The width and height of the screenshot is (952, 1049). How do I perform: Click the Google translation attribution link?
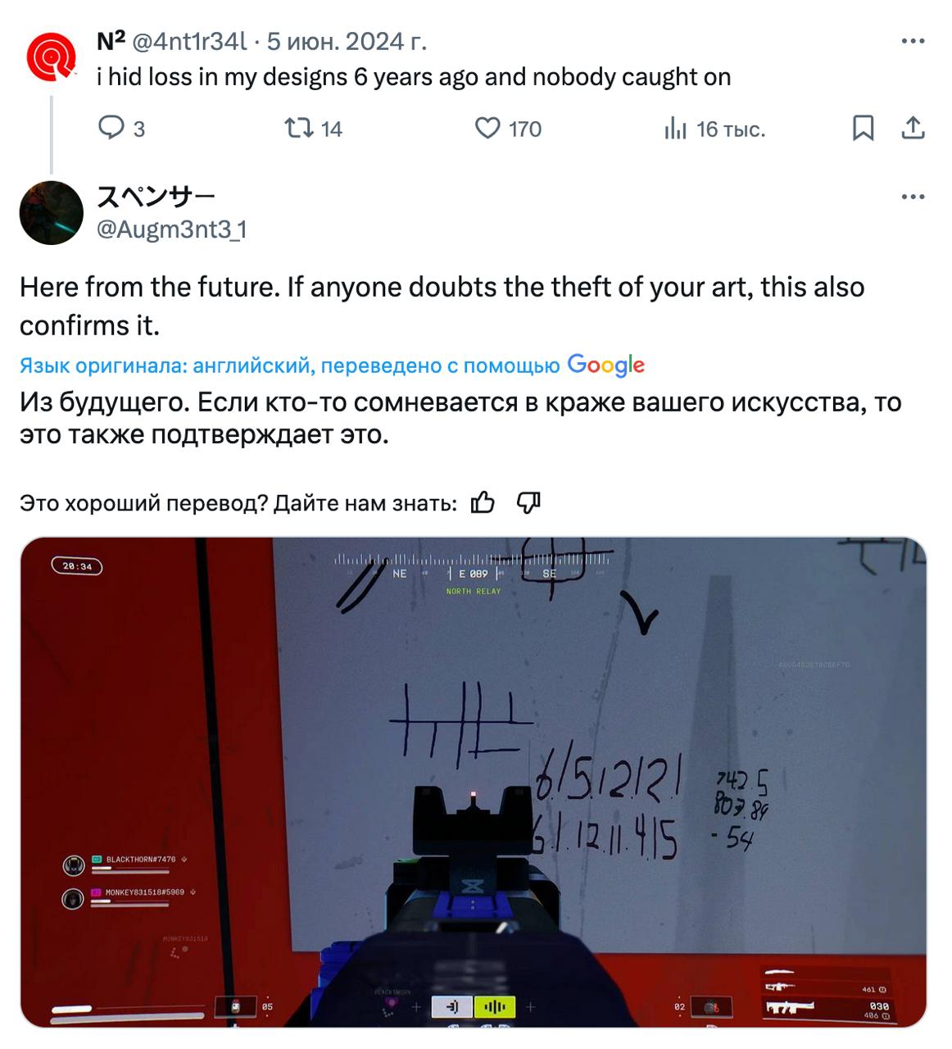point(605,366)
